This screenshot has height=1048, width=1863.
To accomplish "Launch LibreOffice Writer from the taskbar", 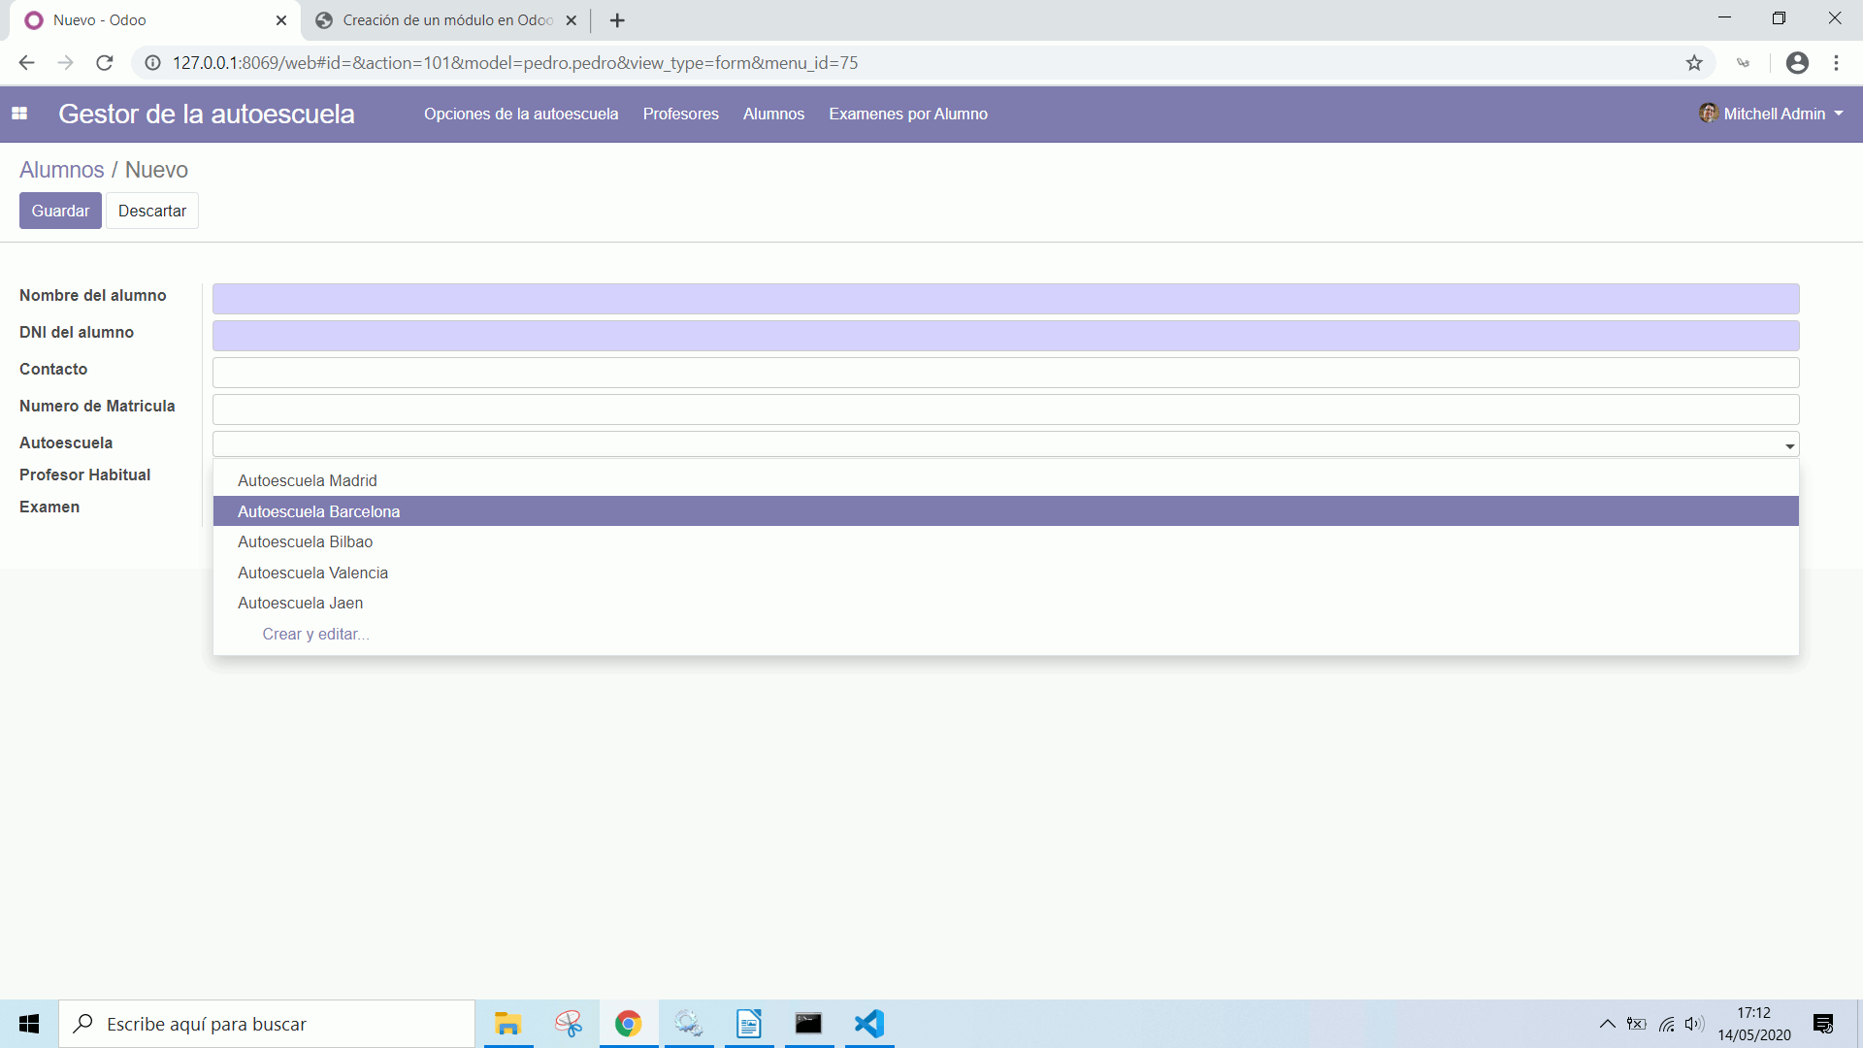I will [748, 1024].
